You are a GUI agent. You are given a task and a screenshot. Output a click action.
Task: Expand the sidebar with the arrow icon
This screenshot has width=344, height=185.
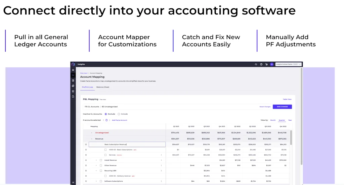(x=73, y=182)
